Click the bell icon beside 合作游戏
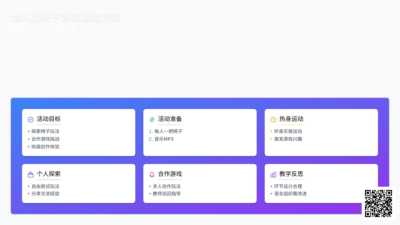This screenshot has width=400, height=225. coord(152,175)
